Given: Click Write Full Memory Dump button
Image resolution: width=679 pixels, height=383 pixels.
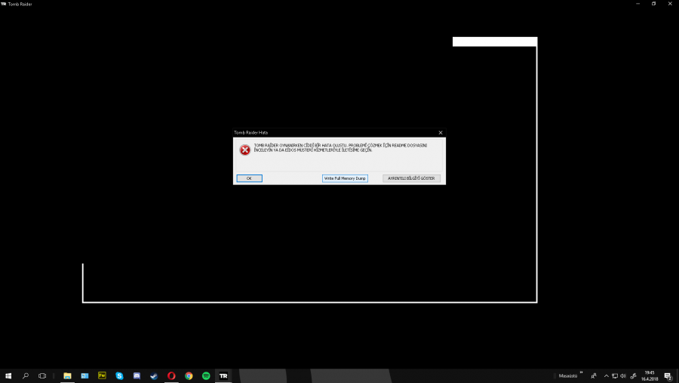Looking at the screenshot, I should click(x=345, y=178).
